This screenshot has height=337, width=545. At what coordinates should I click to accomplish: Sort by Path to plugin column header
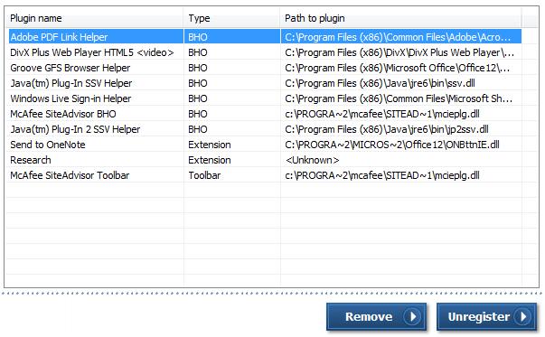[x=400, y=18]
